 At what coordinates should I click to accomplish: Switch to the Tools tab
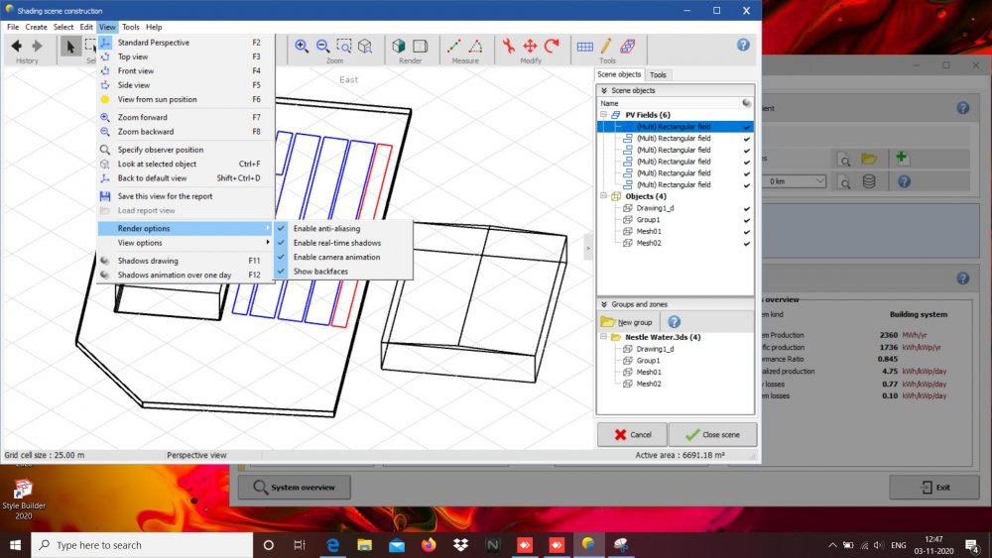tap(658, 74)
